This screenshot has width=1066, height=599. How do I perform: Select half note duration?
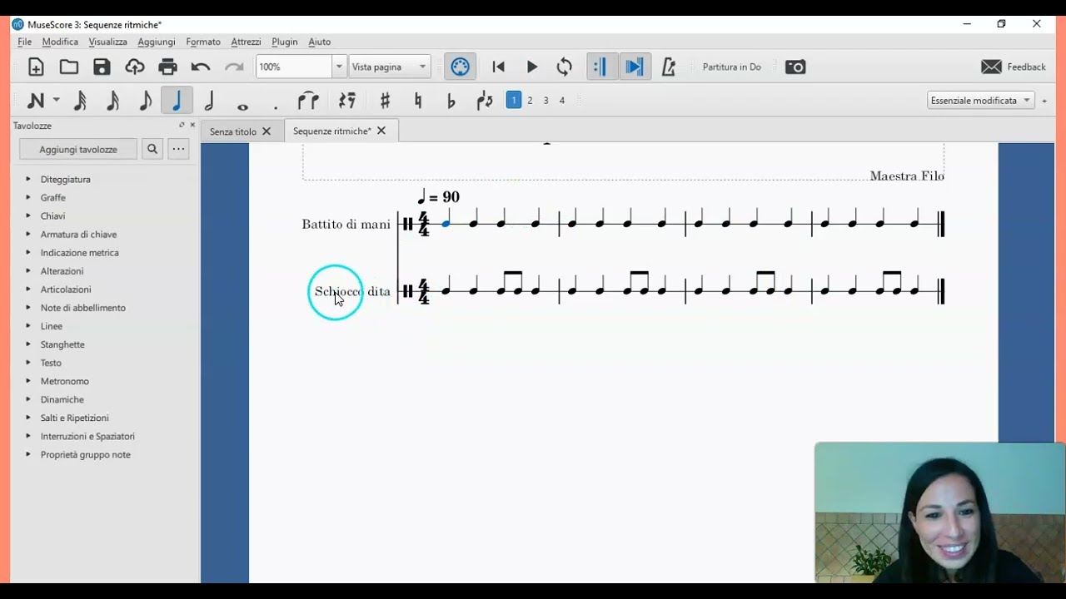209,101
